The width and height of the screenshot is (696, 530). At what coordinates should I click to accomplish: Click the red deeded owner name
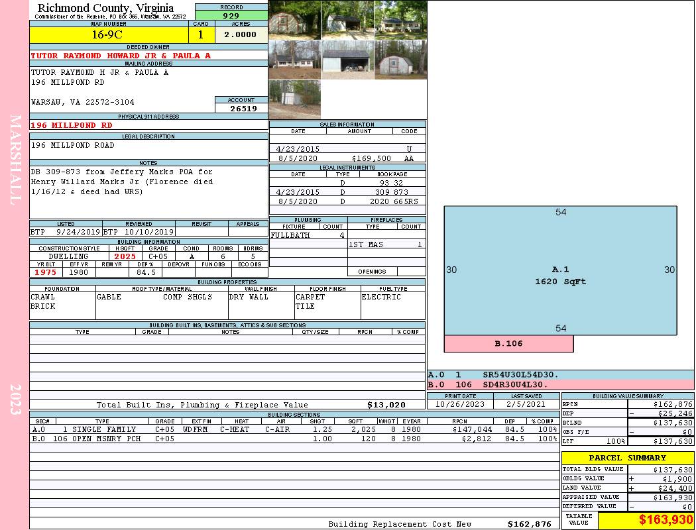[121, 56]
